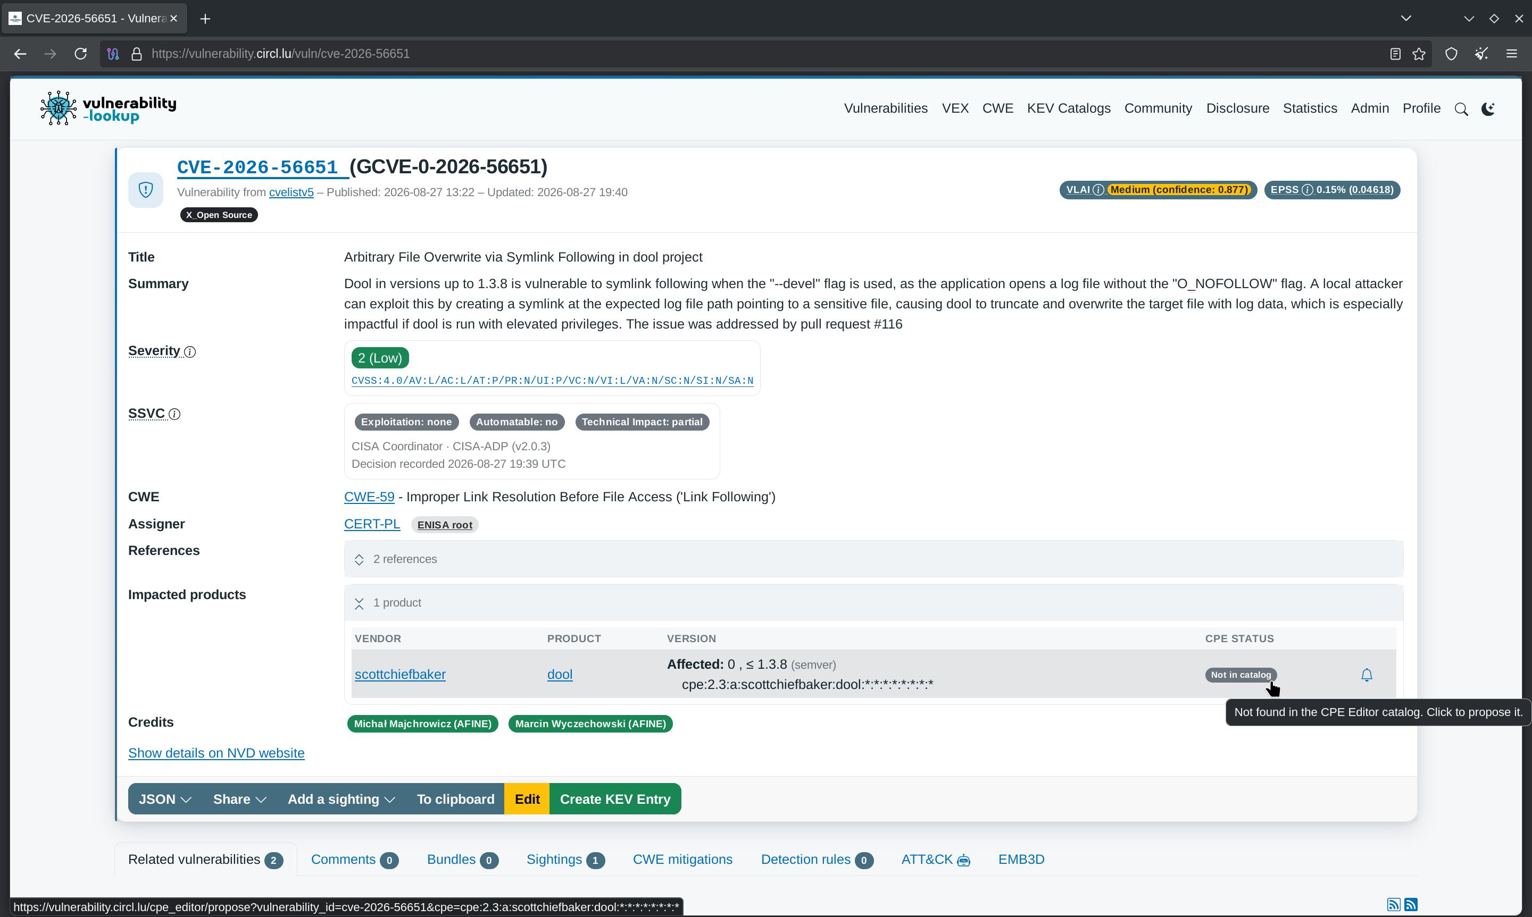Open Vulnerabilities nav menu
1532x917 pixels.
(886, 108)
